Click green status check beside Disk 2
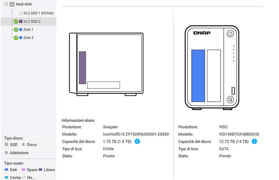The width and height of the screenshot is (279, 180). pos(16,38)
